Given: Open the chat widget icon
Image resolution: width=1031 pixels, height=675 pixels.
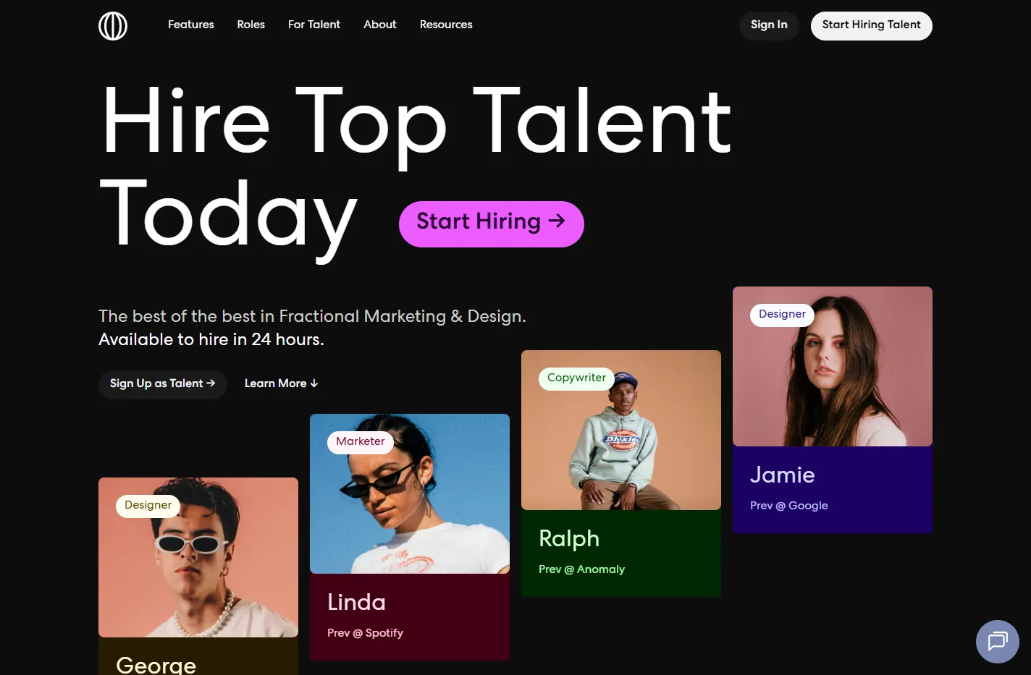Looking at the screenshot, I should point(997,642).
